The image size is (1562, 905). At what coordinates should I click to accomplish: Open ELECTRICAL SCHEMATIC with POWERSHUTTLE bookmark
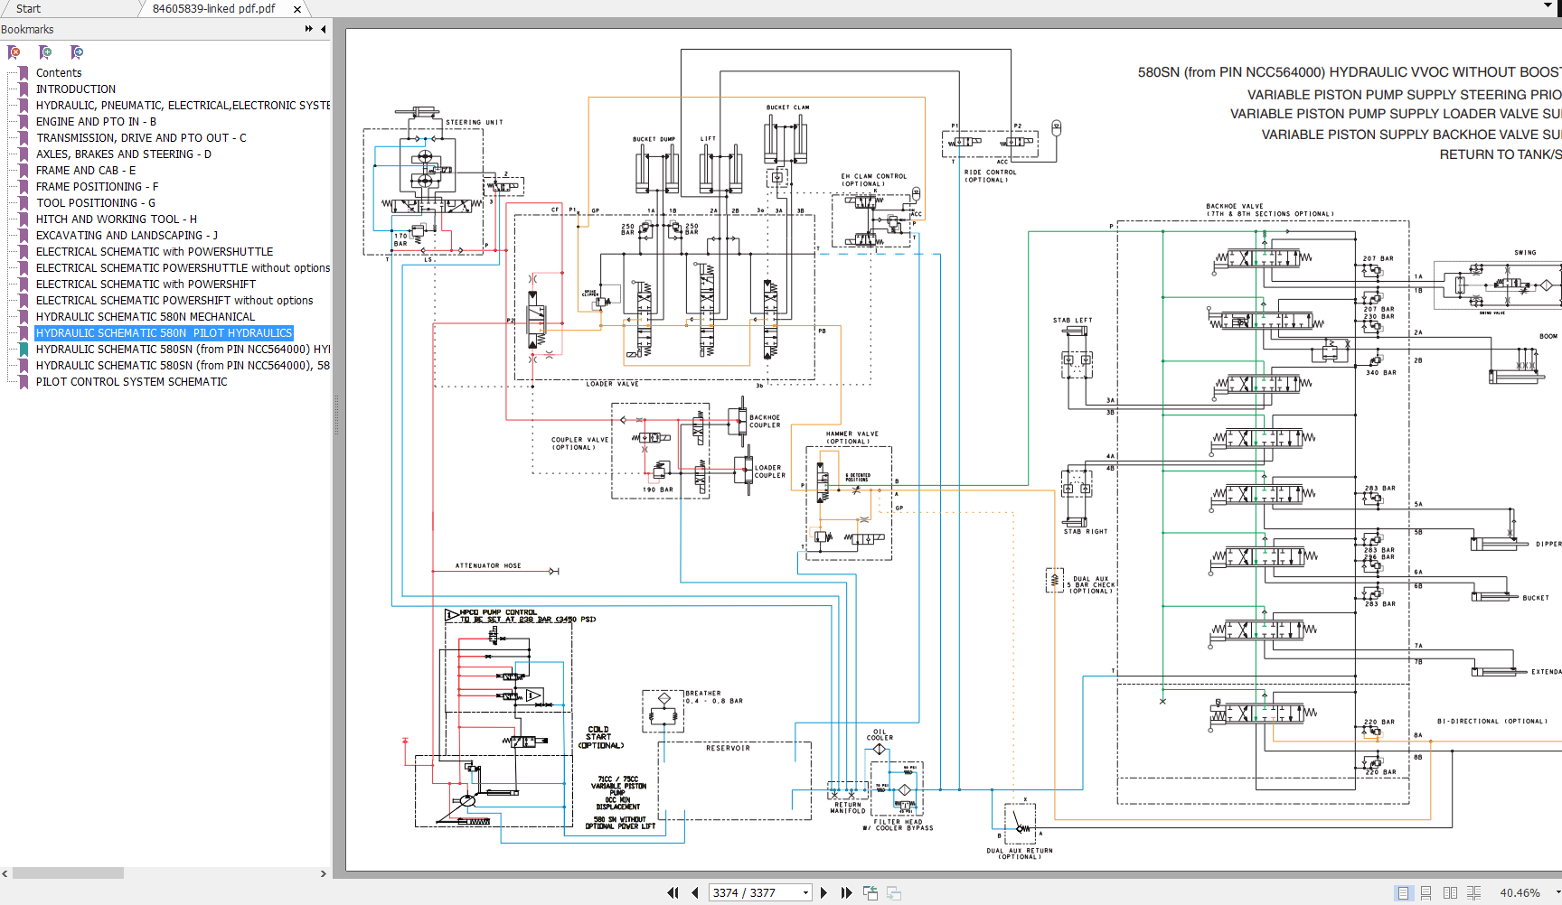coord(155,252)
